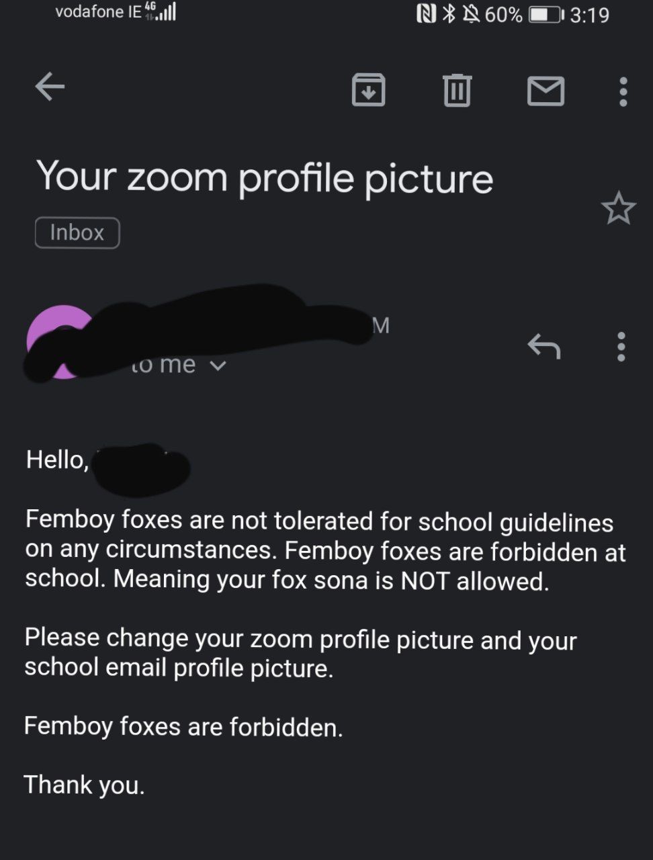Tap the back arrow to leave email

(x=50, y=87)
